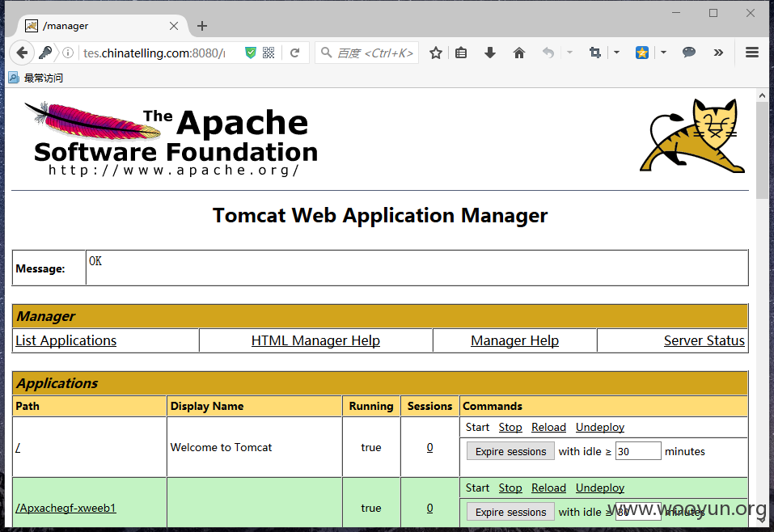The height and width of the screenshot is (532, 774).
Task: Click the Applications section header
Action: click(x=380, y=383)
